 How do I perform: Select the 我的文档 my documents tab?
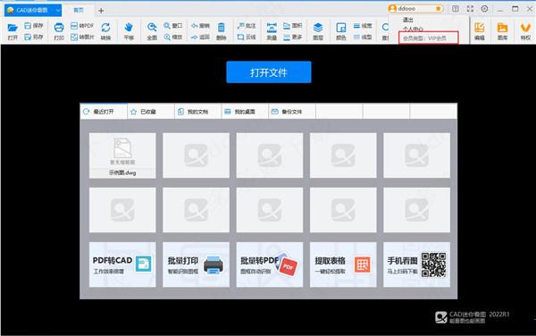pyautogui.click(x=198, y=112)
